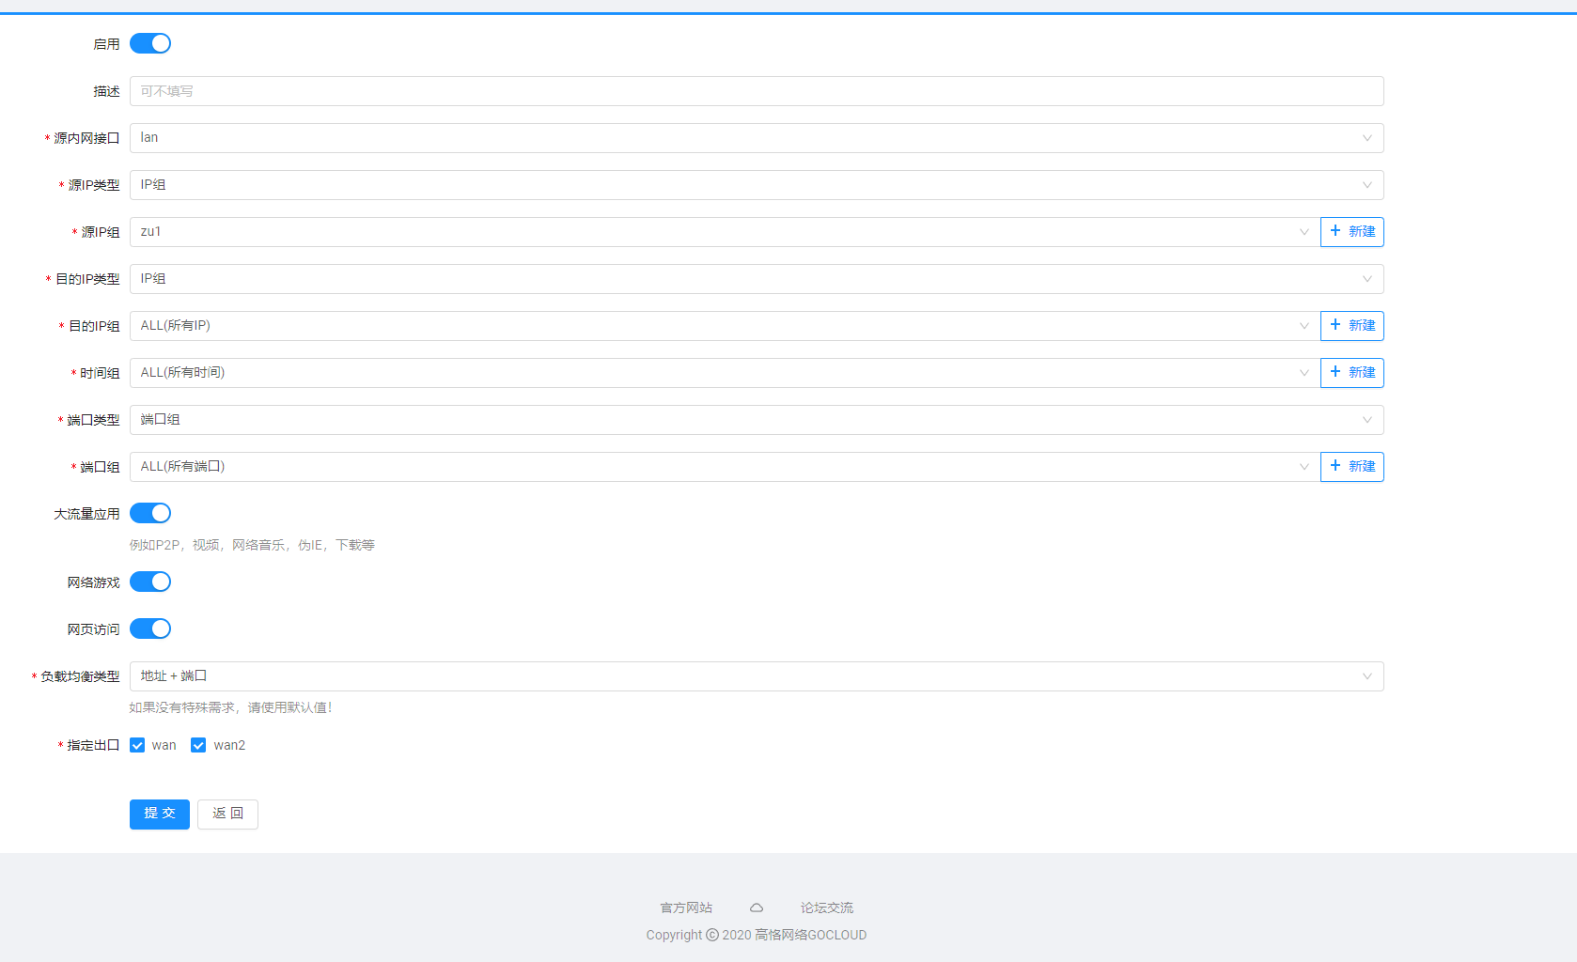Submit the form with 提交 button
This screenshot has width=1577, height=962.
(x=160, y=814)
